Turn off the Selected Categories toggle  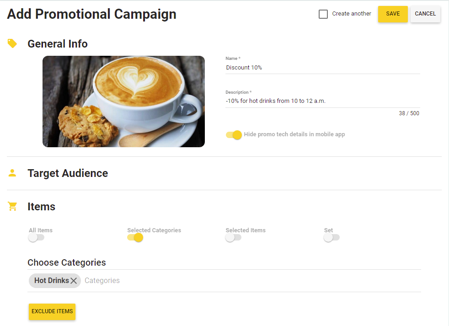(x=135, y=237)
